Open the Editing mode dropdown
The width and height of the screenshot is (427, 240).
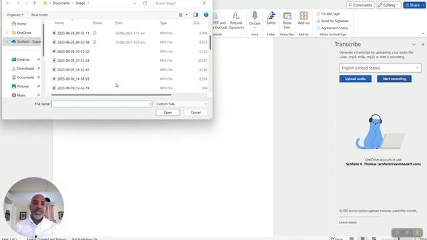pos(388,5)
